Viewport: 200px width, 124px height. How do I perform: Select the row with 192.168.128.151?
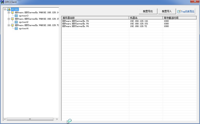[129, 24]
